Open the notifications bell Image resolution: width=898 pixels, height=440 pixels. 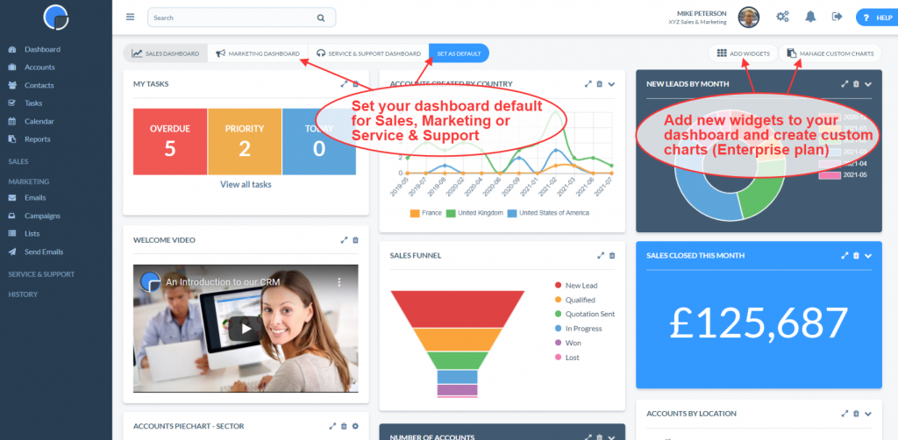coord(810,17)
